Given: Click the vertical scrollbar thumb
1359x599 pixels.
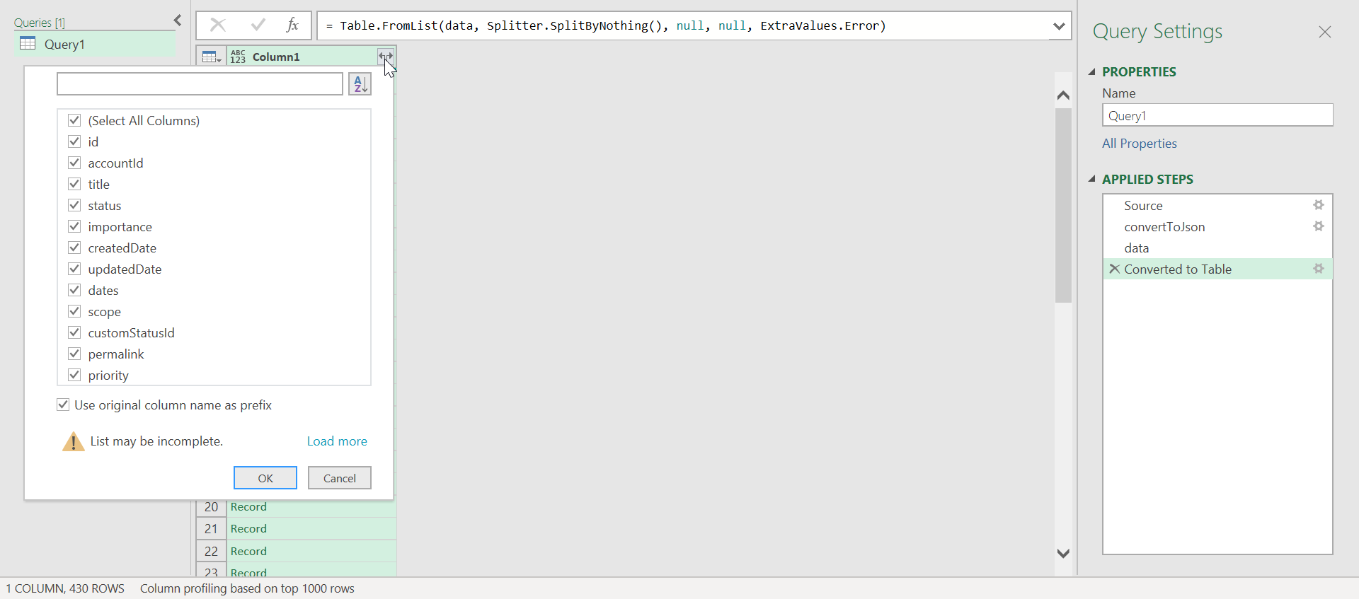Looking at the screenshot, I should coord(1063,205).
